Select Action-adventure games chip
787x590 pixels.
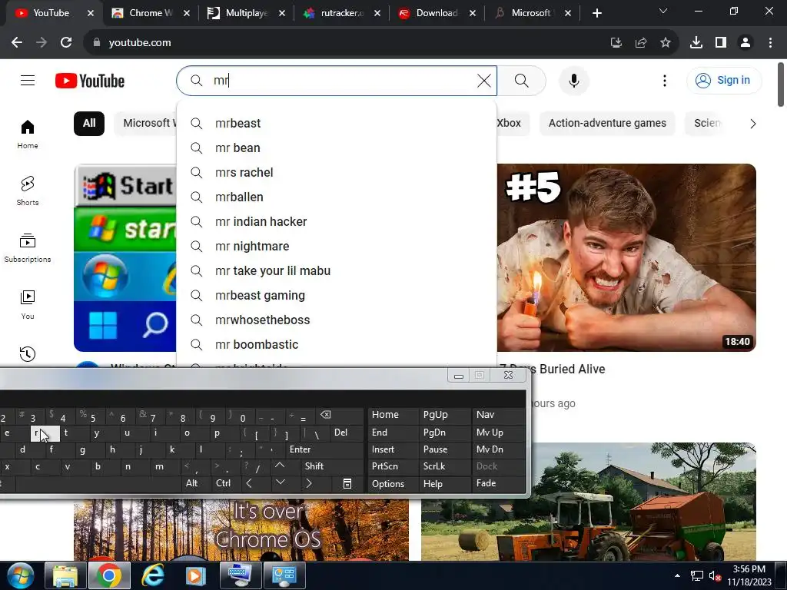[607, 124]
